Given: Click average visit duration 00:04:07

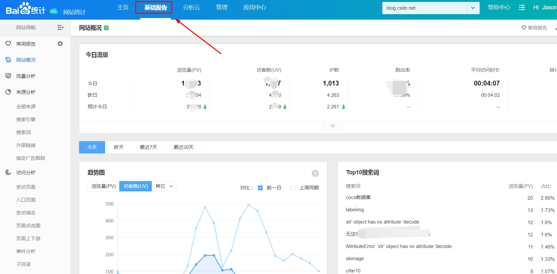Looking at the screenshot, I should pos(487,83).
